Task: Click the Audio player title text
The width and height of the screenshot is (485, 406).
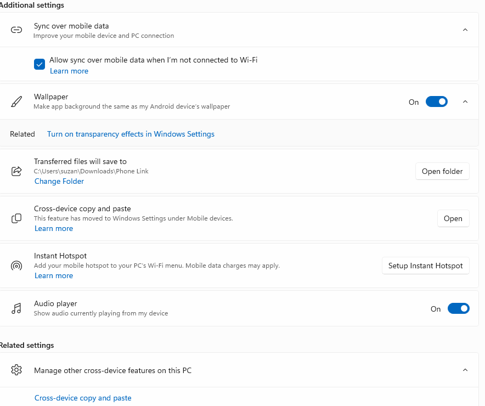Action: click(x=55, y=303)
